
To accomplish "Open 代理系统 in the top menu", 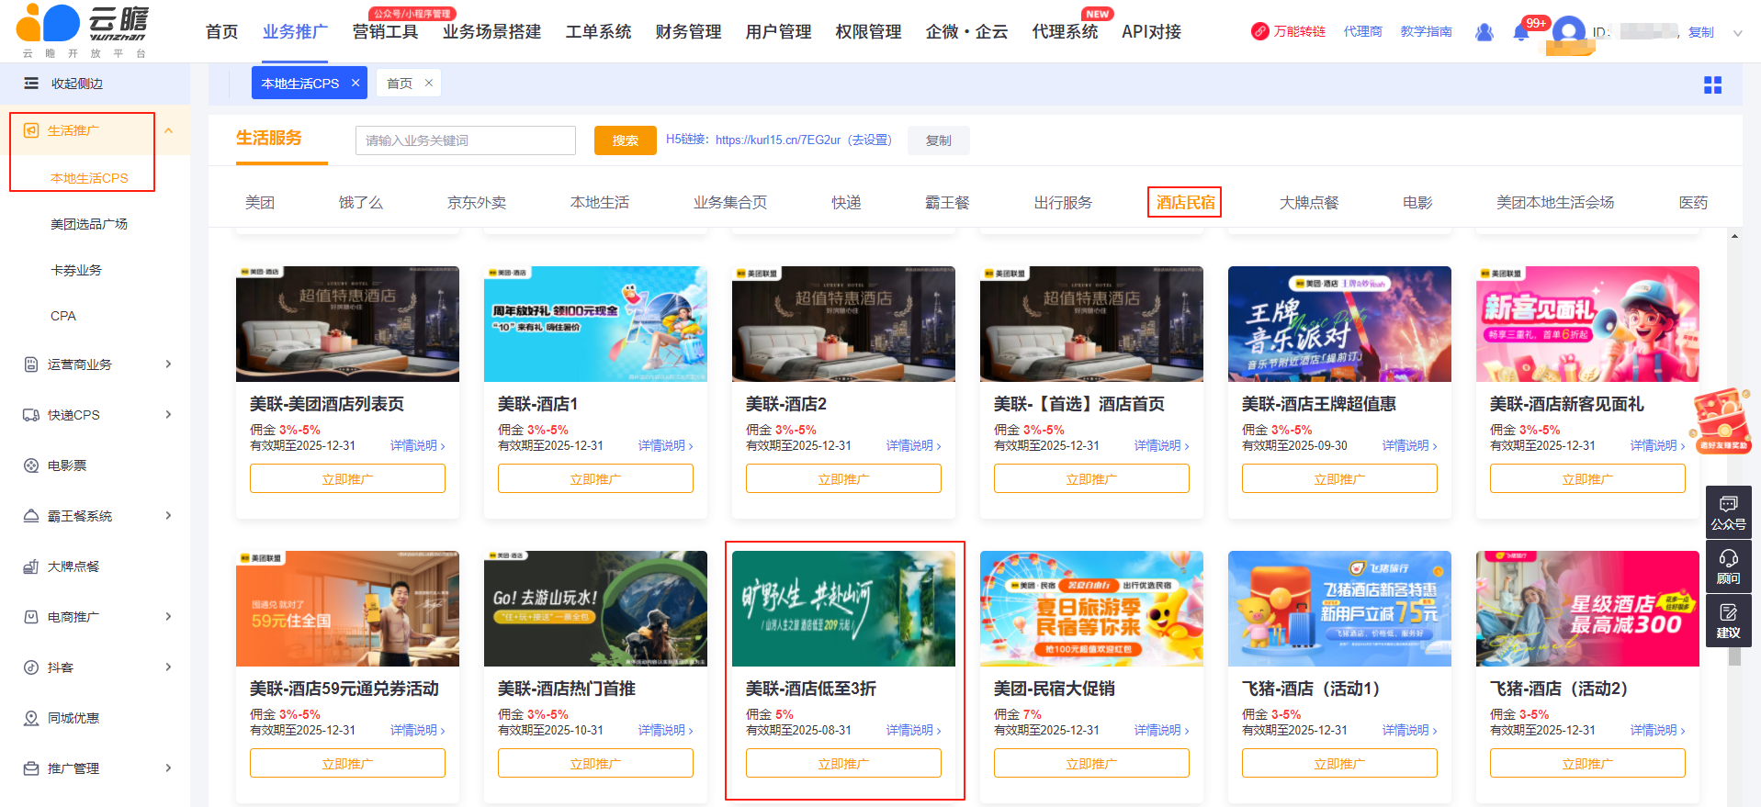I will click(1065, 31).
